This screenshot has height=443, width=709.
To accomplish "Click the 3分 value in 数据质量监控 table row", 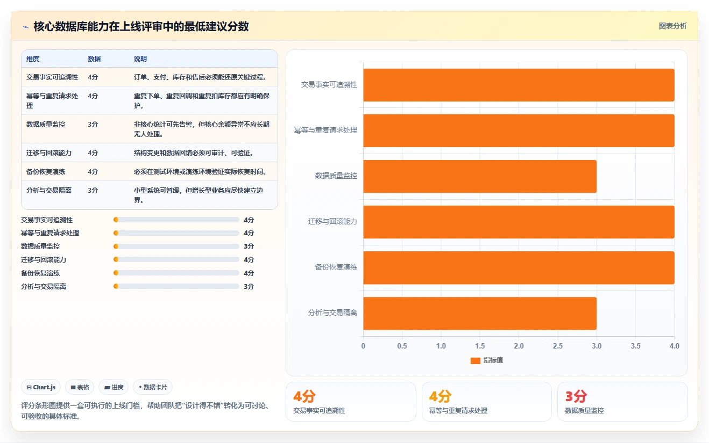I will (x=93, y=125).
